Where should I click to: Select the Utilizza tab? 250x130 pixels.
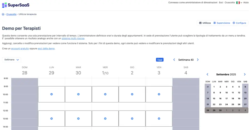coord(205,23)
